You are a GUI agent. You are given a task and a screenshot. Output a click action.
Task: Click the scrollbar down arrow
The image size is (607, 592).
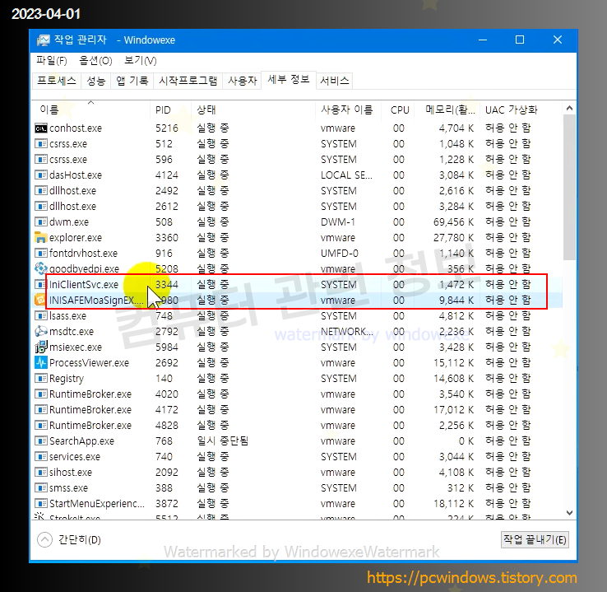click(569, 513)
